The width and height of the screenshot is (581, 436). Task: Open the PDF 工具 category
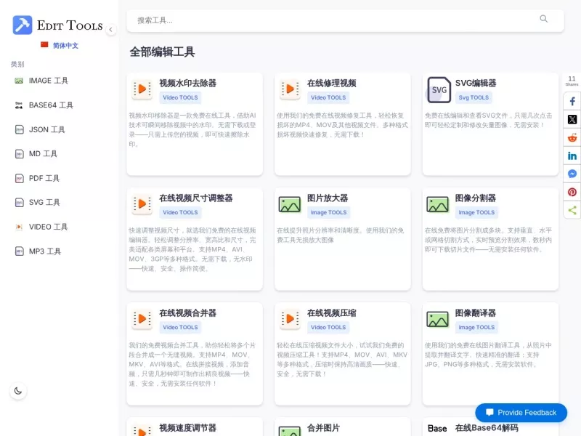coord(44,178)
